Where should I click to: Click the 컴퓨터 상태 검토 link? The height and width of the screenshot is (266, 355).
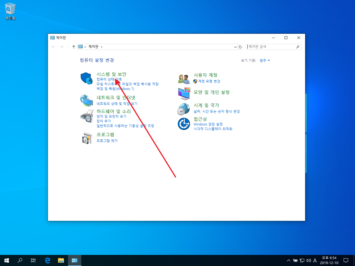tap(109, 79)
